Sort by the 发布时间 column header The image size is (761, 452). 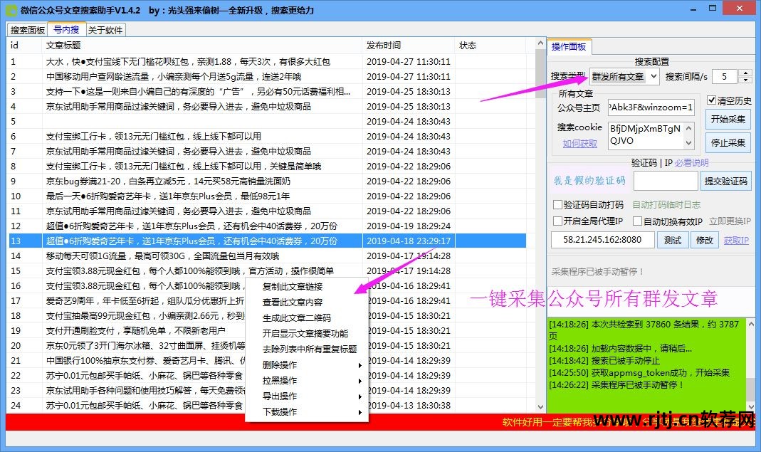(409, 46)
